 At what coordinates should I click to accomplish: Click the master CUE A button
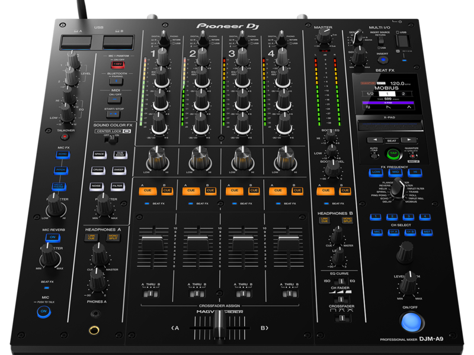(325, 191)
